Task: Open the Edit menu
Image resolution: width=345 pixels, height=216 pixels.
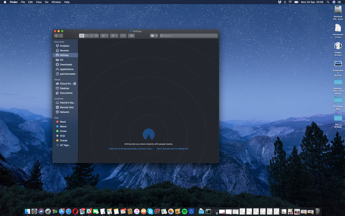Action: 30,2
